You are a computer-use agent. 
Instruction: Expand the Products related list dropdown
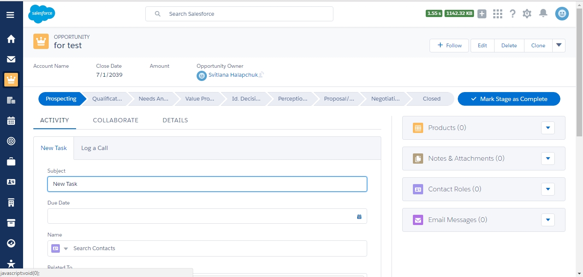[x=548, y=128]
